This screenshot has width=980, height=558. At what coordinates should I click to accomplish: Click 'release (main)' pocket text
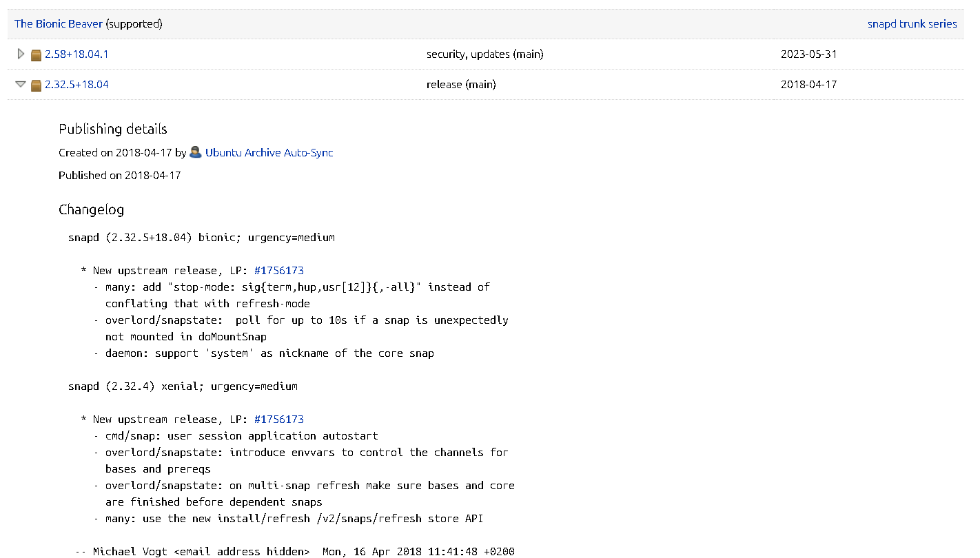coord(461,84)
